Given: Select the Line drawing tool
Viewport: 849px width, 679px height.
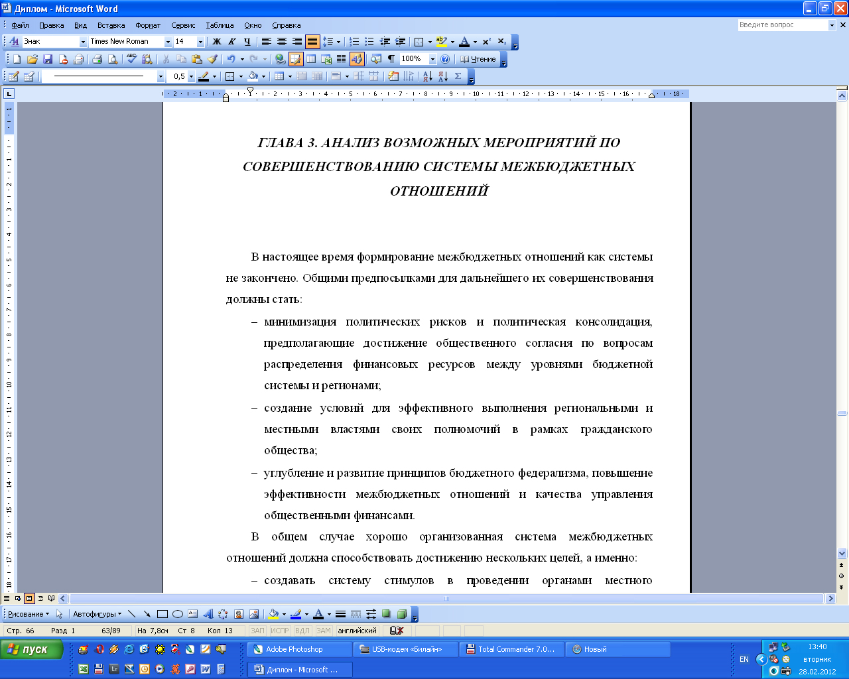Looking at the screenshot, I should click(131, 614).
